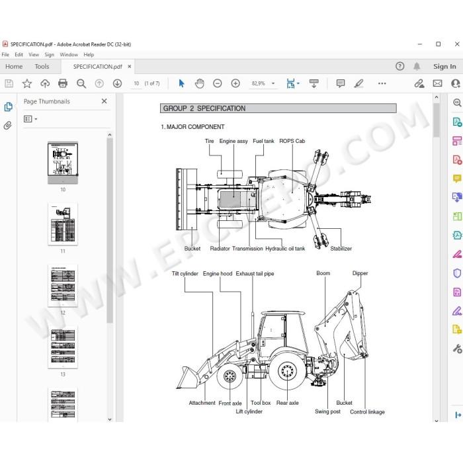The width and height of the screenshot is (463, 463).
Task: Add file to starred with star icon
Action: pyautogui.click(x=27, y=83)
